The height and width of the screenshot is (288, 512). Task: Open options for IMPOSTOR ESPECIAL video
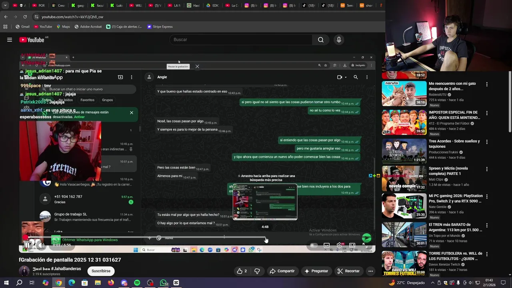(x=487, y=113)
